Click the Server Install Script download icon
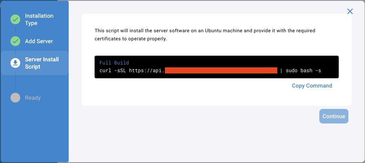This screenshot has height=163, width=365. click(x=15, y=63)
